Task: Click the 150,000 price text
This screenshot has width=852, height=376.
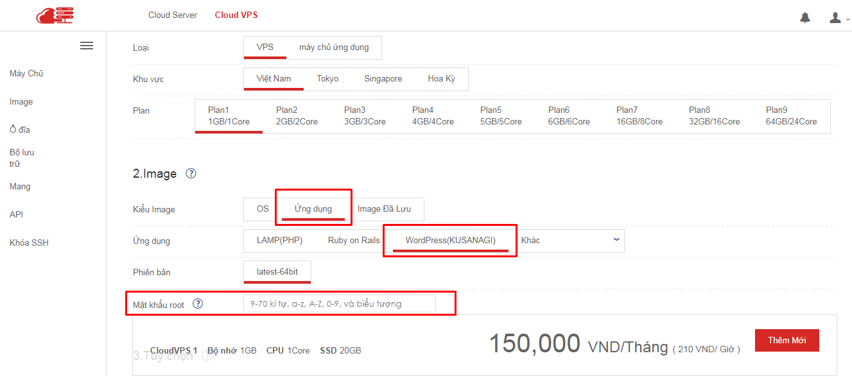Action: pyautogui.click(x=535, y=344)
